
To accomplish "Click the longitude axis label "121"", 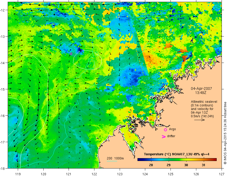I will pyautogui.click(x=69, y=174).
